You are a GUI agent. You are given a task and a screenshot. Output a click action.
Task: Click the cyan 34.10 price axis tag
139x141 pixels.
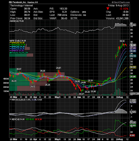click(x=133, y=56)
